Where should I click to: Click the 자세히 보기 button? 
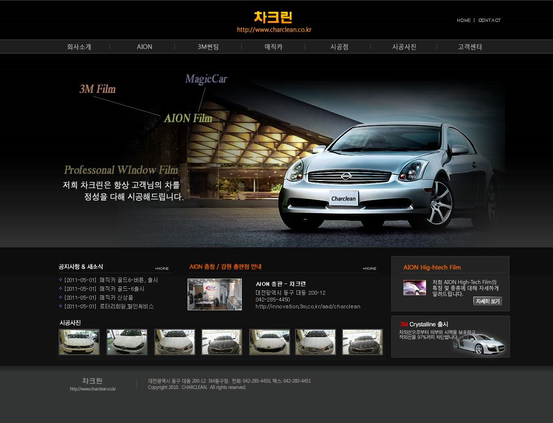488,301
